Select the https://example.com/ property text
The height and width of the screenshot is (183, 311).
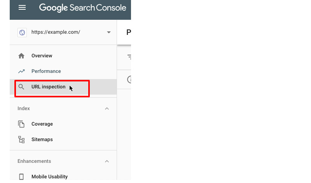point(56,33)
